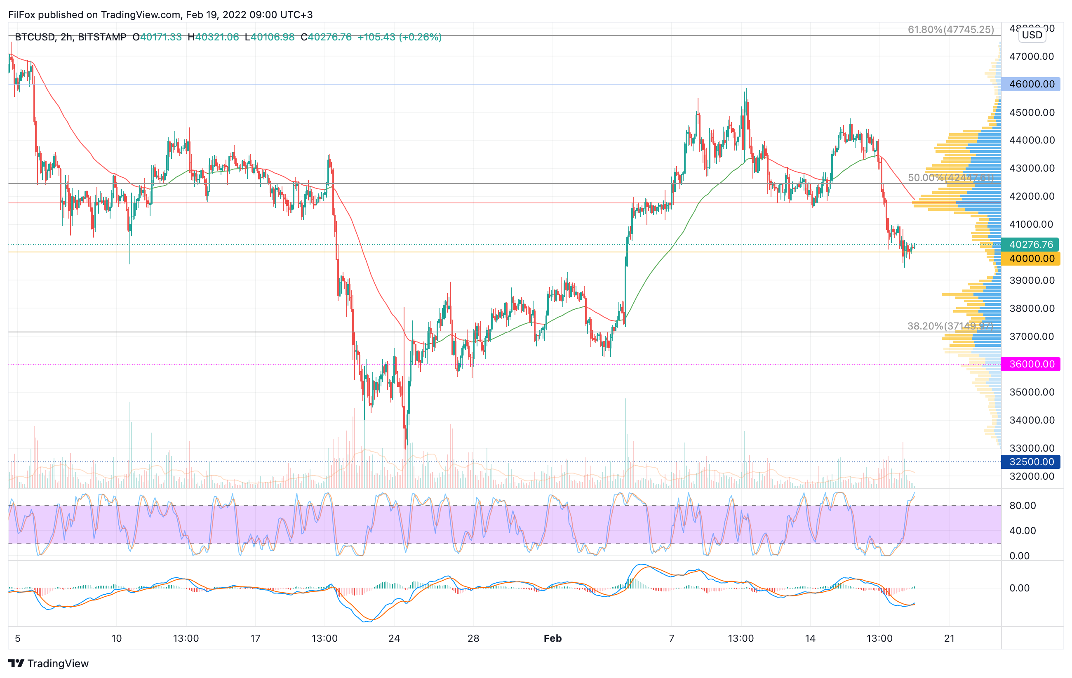Viewport: 1072px width, 678px height.
Task: Click the navy 32500.00 price label
Action: coord(1031,461)
